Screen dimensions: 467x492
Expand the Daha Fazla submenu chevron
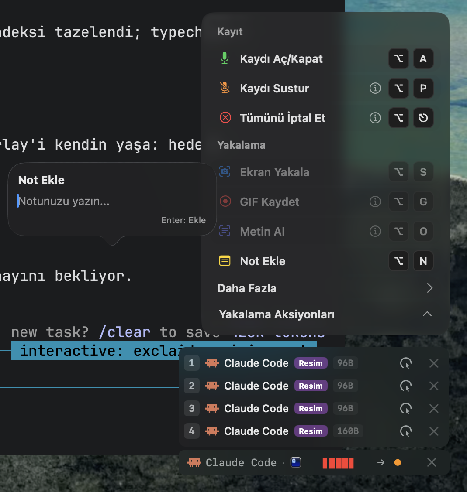pyautogui.click(x=429, y=288)
